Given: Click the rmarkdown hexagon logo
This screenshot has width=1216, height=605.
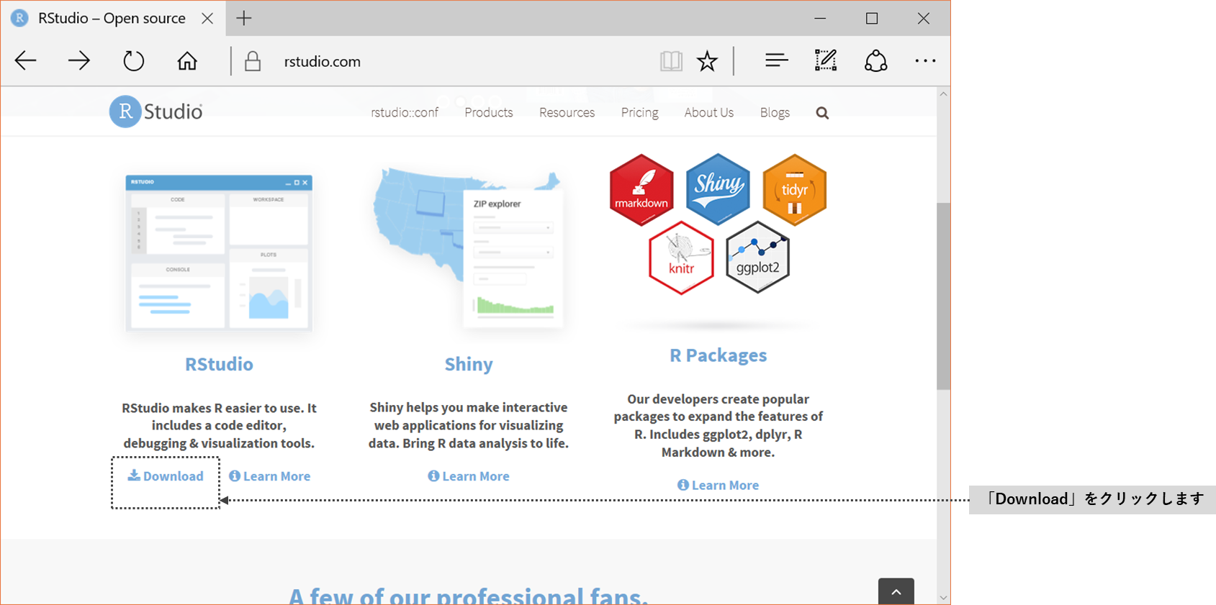Looking at the screenshot, I should pyautogui.click(x=641, y=190).
